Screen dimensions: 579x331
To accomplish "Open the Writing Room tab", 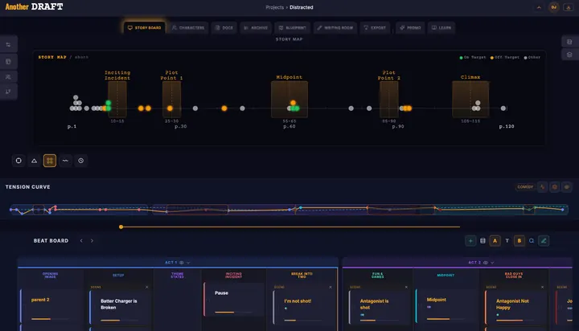I will point(335,27).
